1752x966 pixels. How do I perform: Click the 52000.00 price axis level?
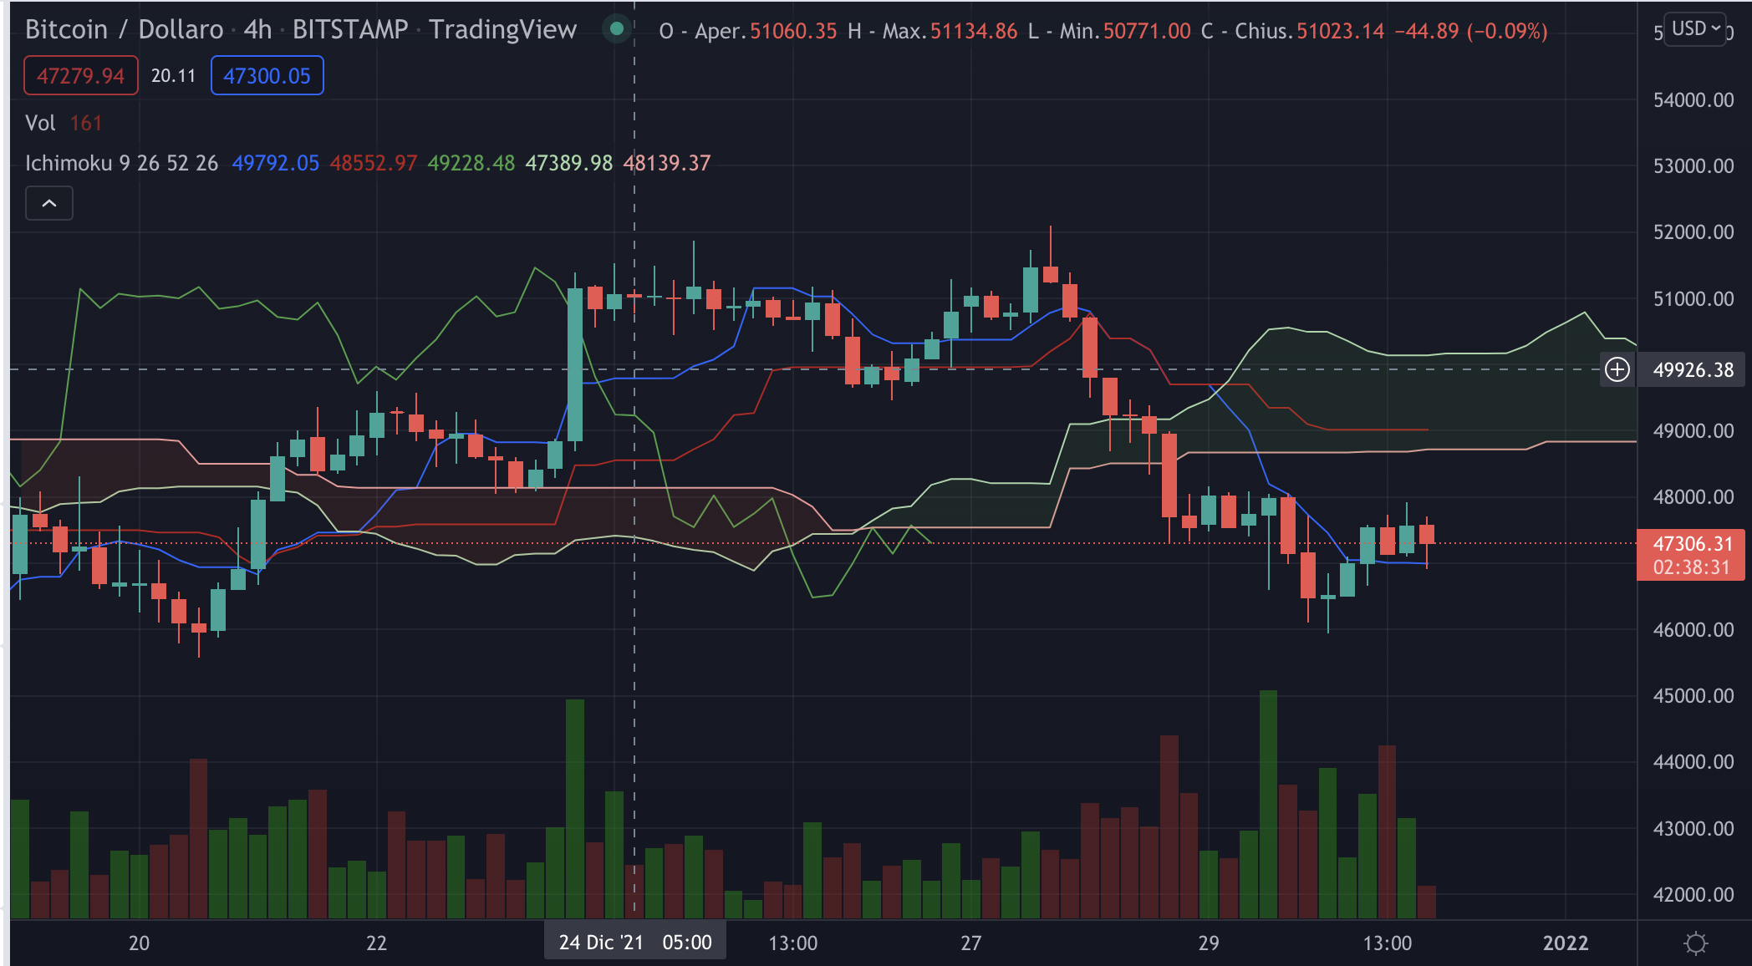tap(1693, 232)
